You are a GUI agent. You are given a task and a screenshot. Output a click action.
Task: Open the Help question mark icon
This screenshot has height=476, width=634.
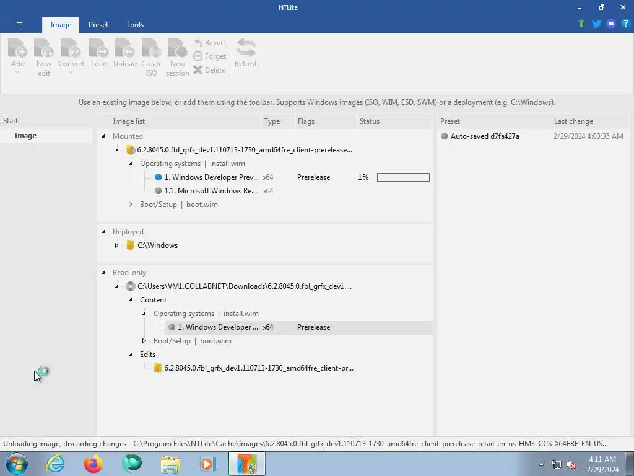[x=625, y=24]
